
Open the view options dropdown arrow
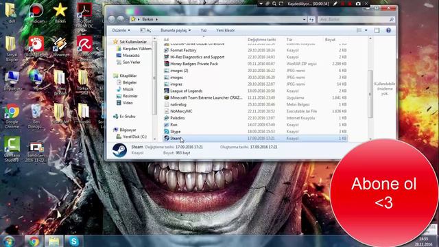[366, 30]
